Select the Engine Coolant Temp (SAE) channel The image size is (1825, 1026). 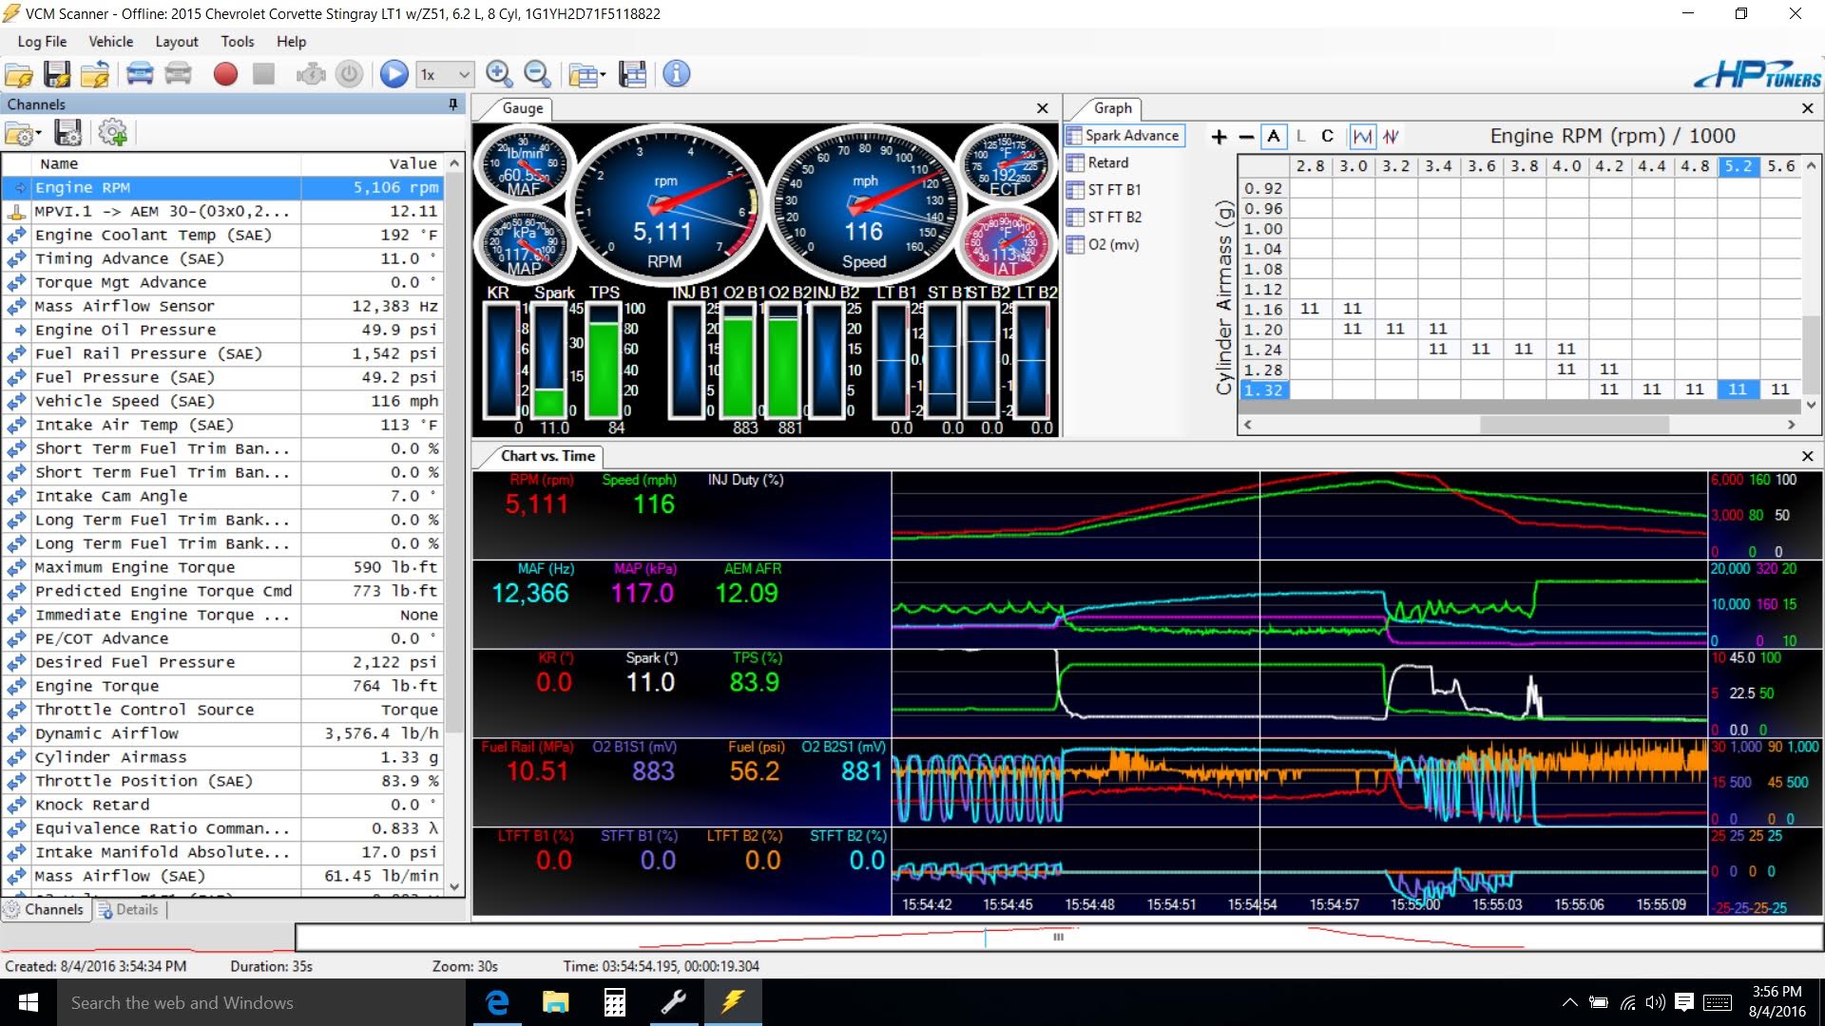223,235
